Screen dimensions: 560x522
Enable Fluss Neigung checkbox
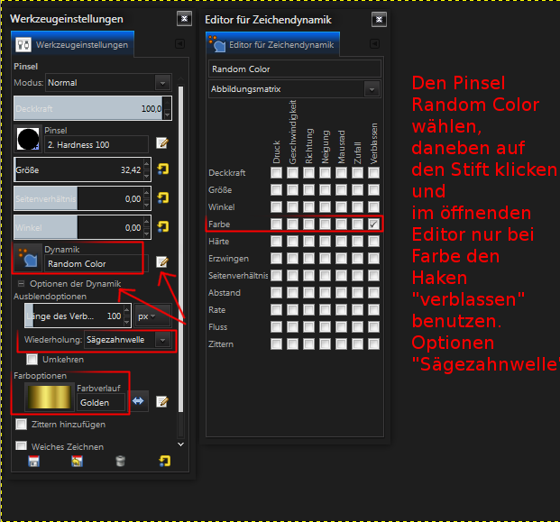325,327
